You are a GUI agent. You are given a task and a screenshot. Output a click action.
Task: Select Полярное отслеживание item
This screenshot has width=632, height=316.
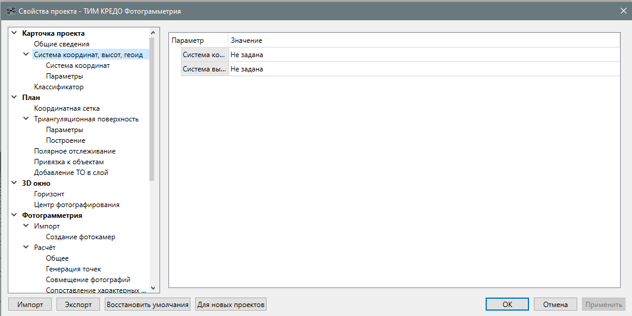(74, 151)
